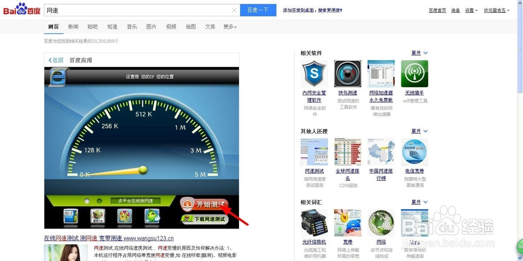Open the 全球网速排名 thumbnail image
This screenshot has width=523, height=261.
[x=348, y=152]
